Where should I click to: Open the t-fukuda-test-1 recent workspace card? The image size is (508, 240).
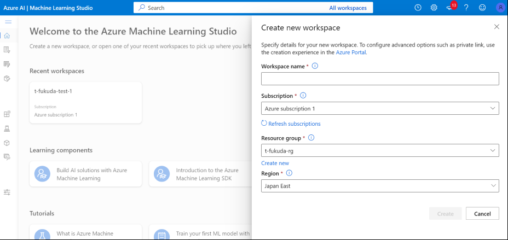coord(85,102)
